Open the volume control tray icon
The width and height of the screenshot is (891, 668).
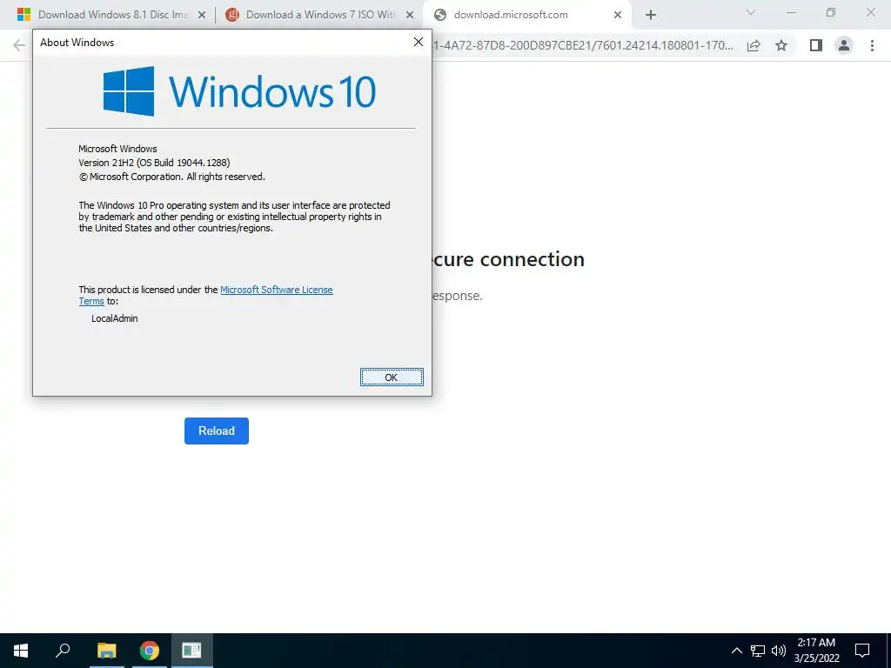(x=779, y=651)
